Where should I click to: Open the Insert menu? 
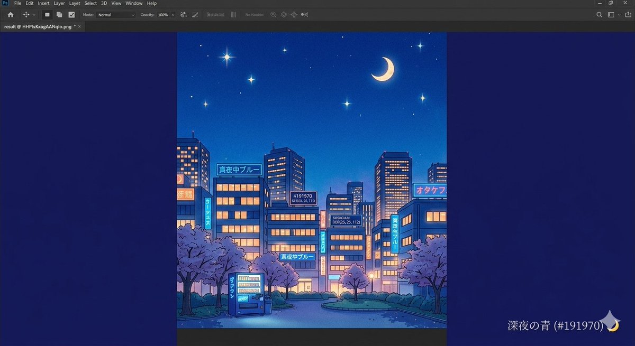[43, 3]
